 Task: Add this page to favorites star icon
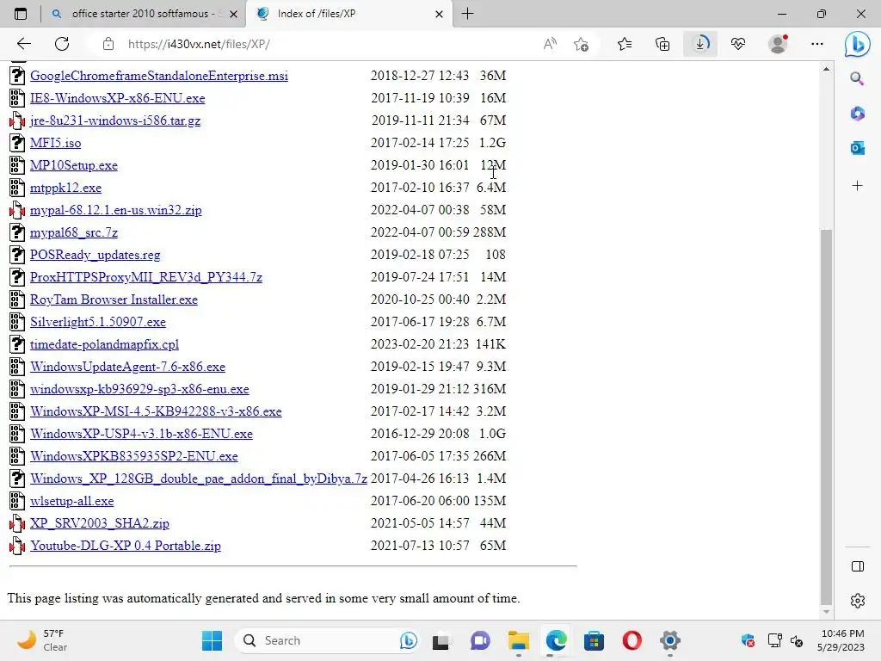tap(582, 44)
